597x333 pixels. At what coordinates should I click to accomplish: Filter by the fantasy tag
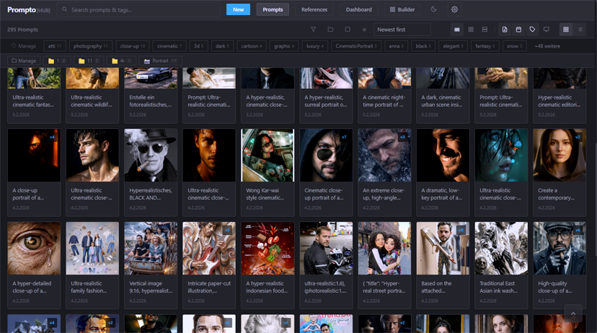[485, 46]
